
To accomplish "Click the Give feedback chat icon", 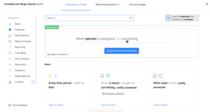I will pyautogui.click(x=10, y=105).
